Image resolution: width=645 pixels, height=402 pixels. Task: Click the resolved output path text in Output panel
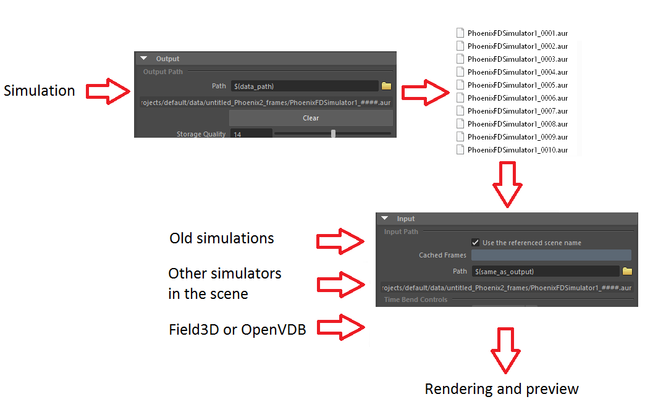(x=266, y=103)
